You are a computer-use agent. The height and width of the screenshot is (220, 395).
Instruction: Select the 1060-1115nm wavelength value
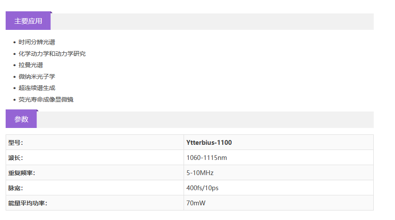point(207,158)
